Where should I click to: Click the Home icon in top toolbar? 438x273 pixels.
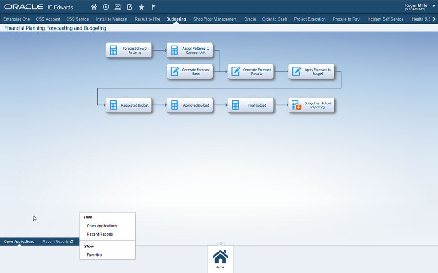click(94, 7)
